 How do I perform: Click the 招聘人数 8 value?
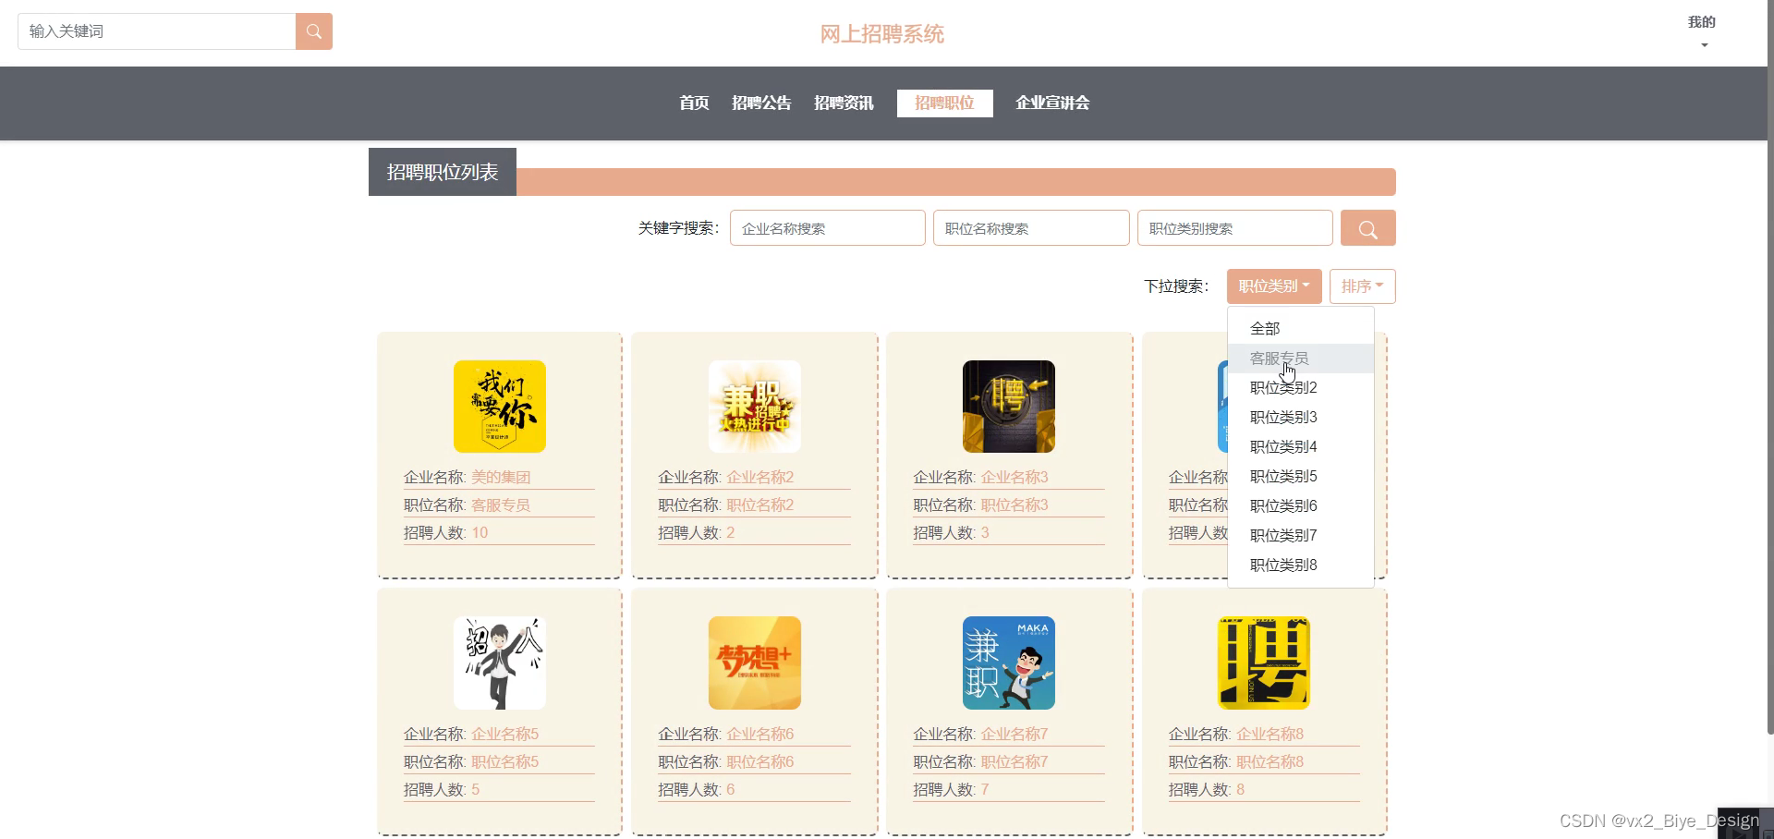coord(1241,790)
